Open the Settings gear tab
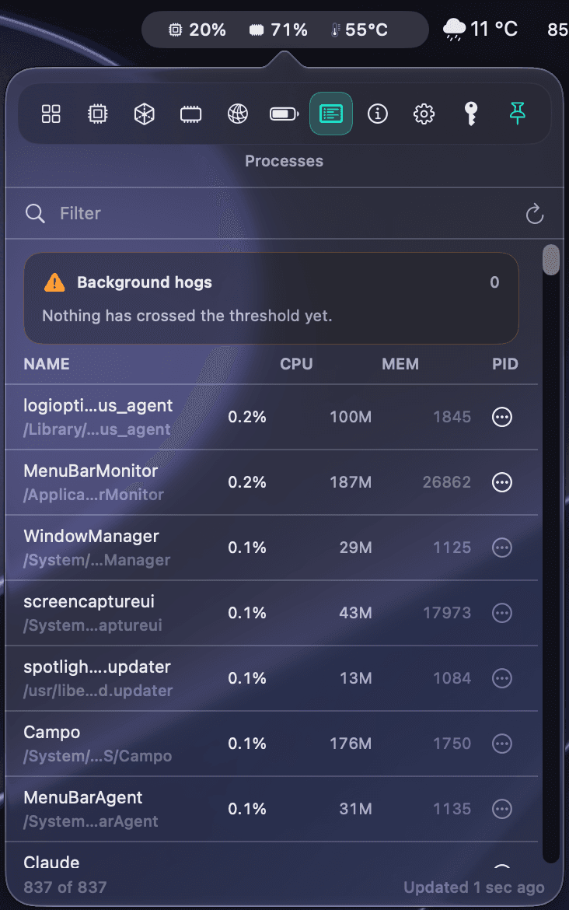The image size is (569, 910). tap(424, 114)
